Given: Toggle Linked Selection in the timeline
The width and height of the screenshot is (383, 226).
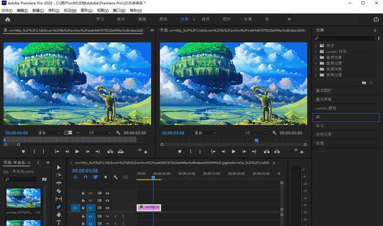Looking at the screenshot, I should (x=95, y=177).
